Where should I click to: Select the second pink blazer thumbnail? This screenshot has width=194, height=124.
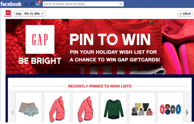coord(85,107)
